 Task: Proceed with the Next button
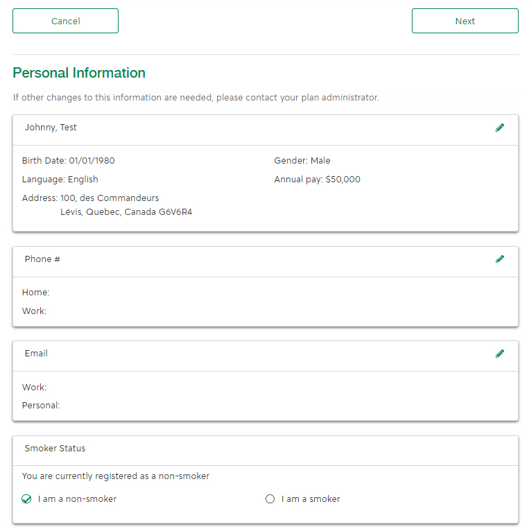(465, 21)
